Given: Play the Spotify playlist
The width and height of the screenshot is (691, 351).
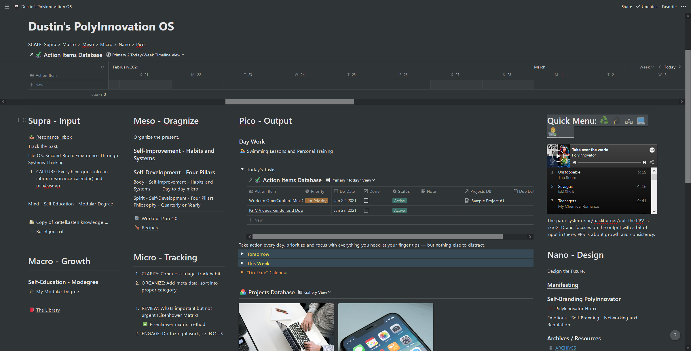Looking at the screenshot, I should click(558, 156).
